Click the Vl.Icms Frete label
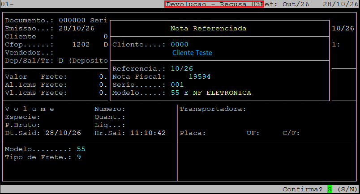Screen dimensions: 360x194 point(36,93)
